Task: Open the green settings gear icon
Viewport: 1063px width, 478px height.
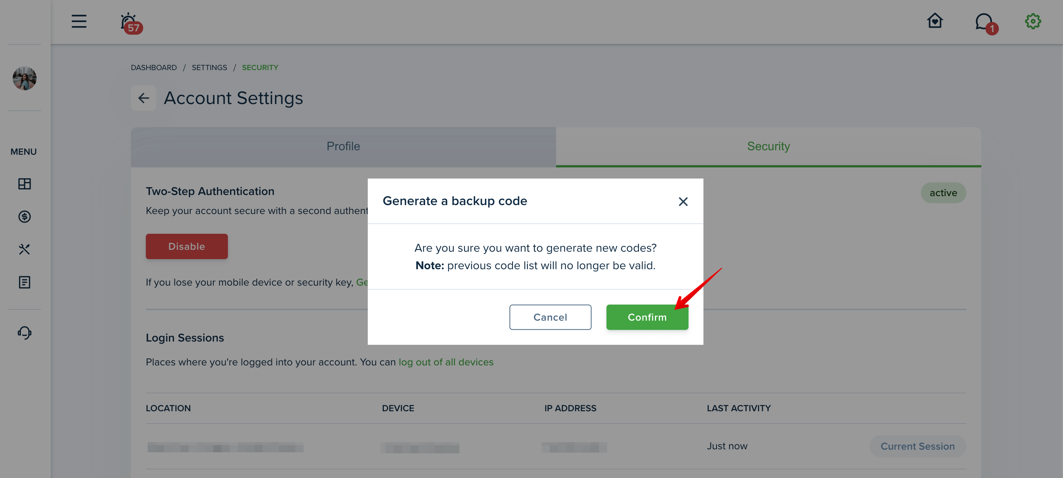Action: pos(1033,21)
